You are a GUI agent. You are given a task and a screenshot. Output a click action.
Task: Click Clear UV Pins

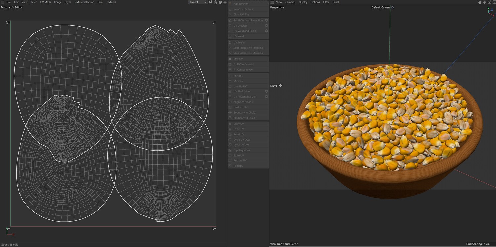click(248, 15)
